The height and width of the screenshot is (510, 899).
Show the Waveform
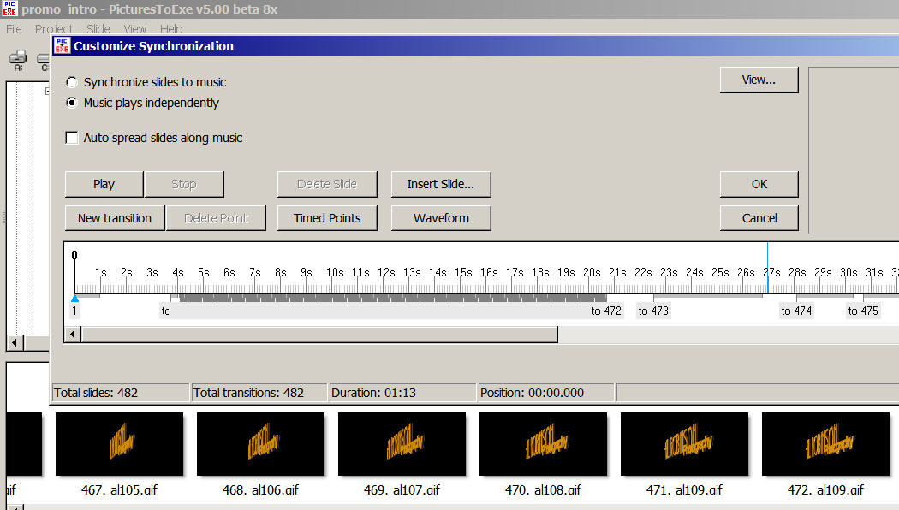(441, 218)
